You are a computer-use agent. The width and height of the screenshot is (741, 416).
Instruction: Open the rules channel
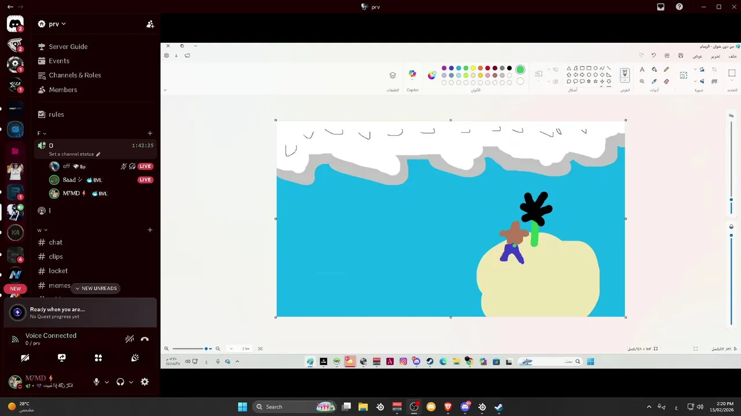pyautogui.click(x=56, y=114)
